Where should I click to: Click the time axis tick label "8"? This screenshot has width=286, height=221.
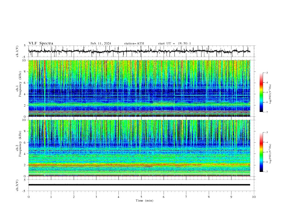[x=209, y=197]
